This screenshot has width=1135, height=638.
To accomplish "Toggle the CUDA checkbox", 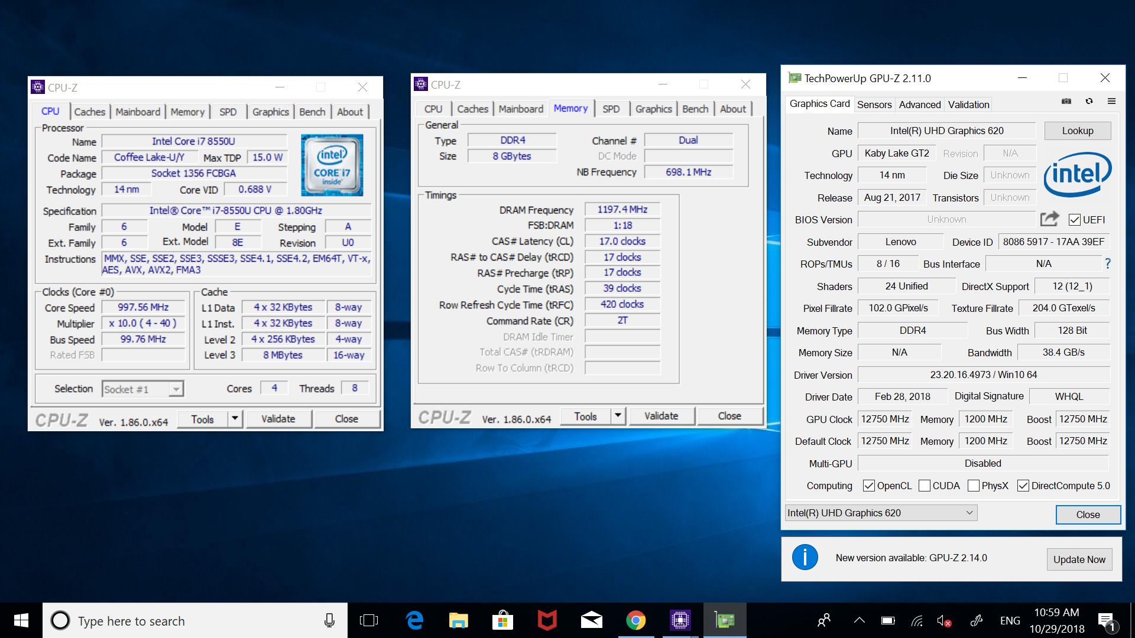I will pyautogui.click(x=925, y=486).
